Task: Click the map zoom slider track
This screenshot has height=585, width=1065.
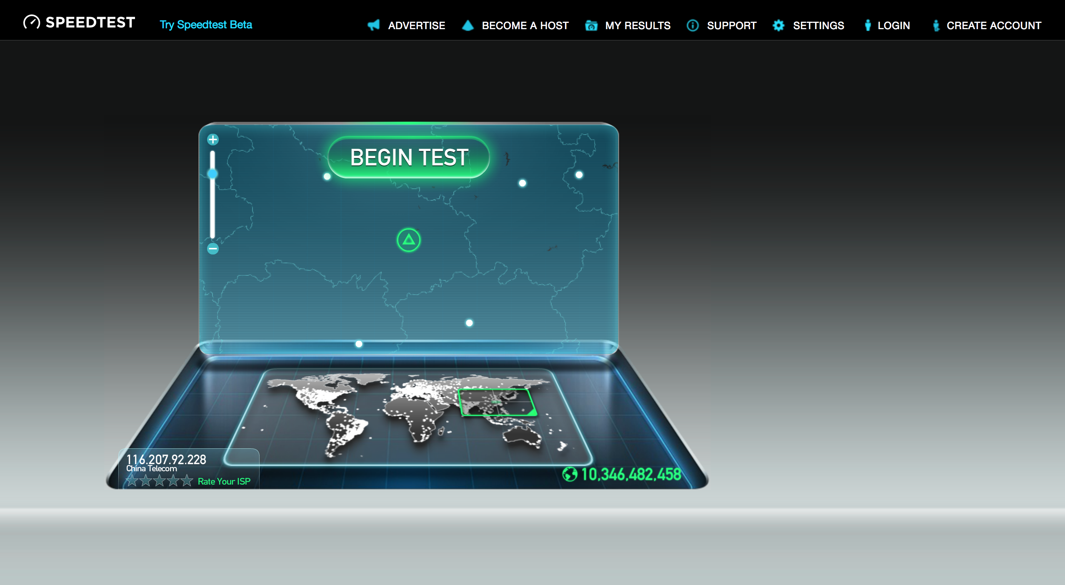Action: (212, 194)
